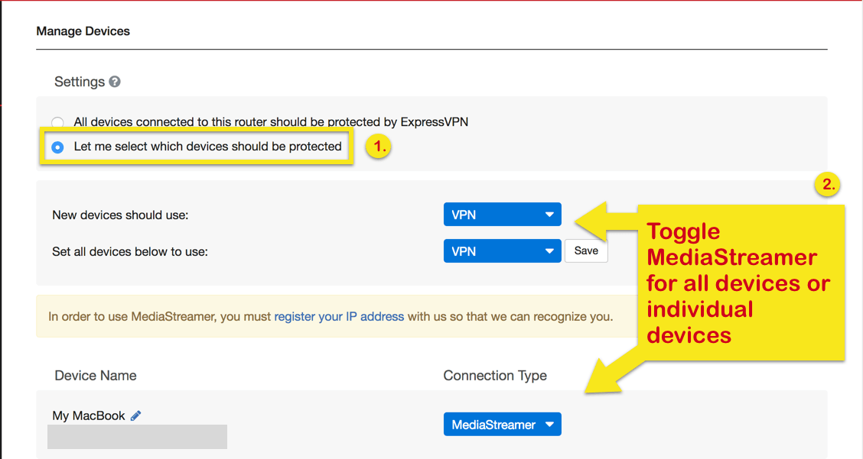This screenshot has height=459, width=863.
Task: Click the Save button
Action: click(x=586, y=251)
